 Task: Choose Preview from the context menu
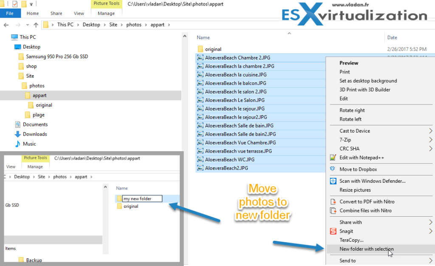(x=349, y=63)
